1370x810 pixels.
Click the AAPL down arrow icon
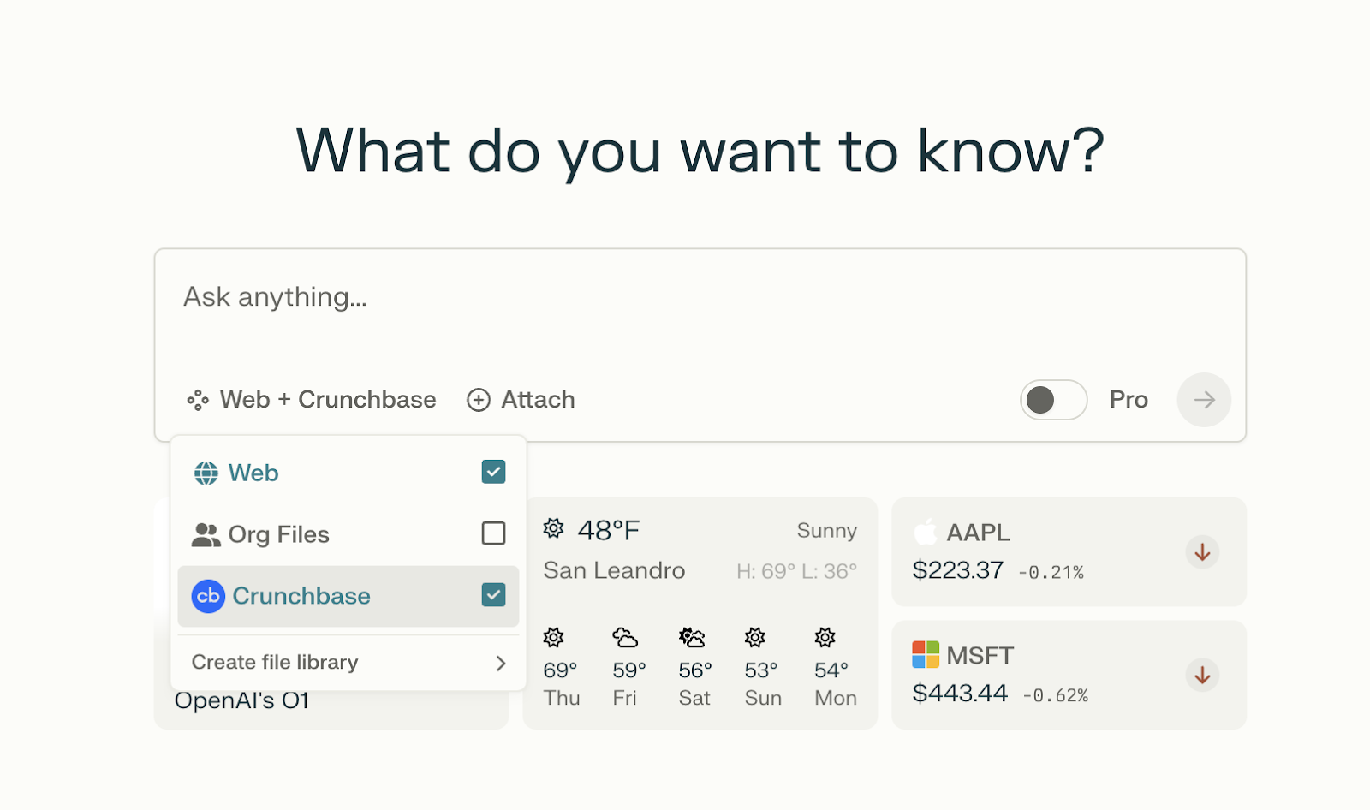pyautogui.click(x=1202, y=552)
